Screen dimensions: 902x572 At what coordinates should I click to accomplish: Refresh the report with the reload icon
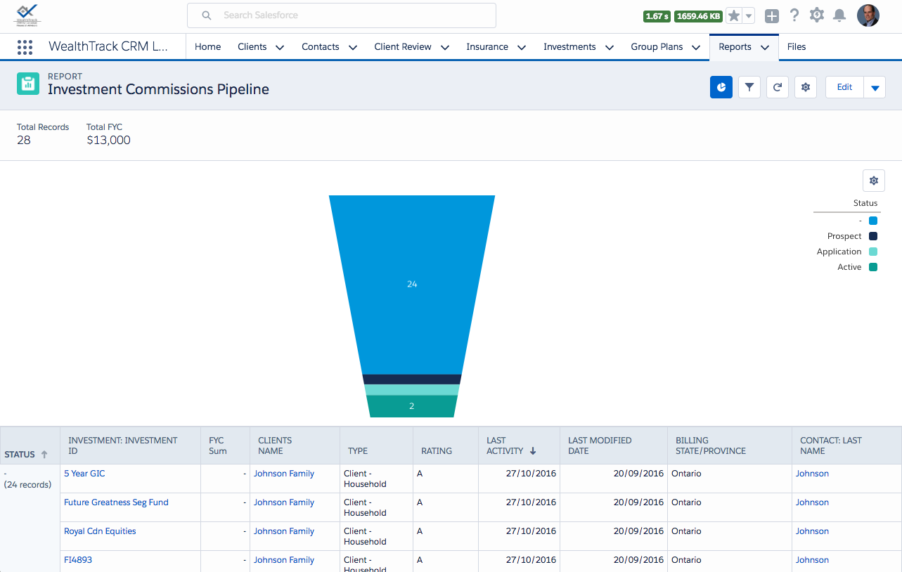coord(778,87)
